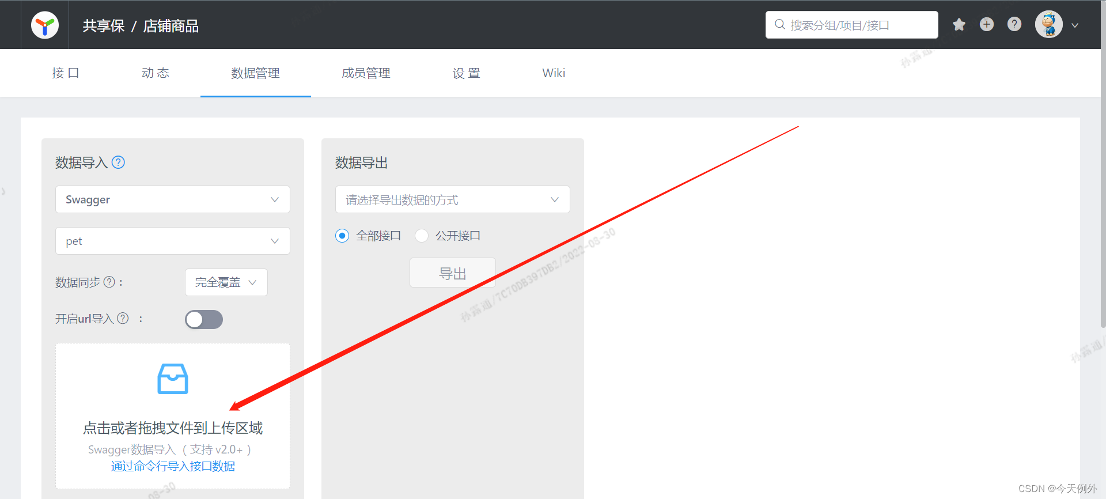This screenshot has height=499, width=1106.
Task: Open the 完全覆盖 sync mode dropdown
Action: click(226, 282)
